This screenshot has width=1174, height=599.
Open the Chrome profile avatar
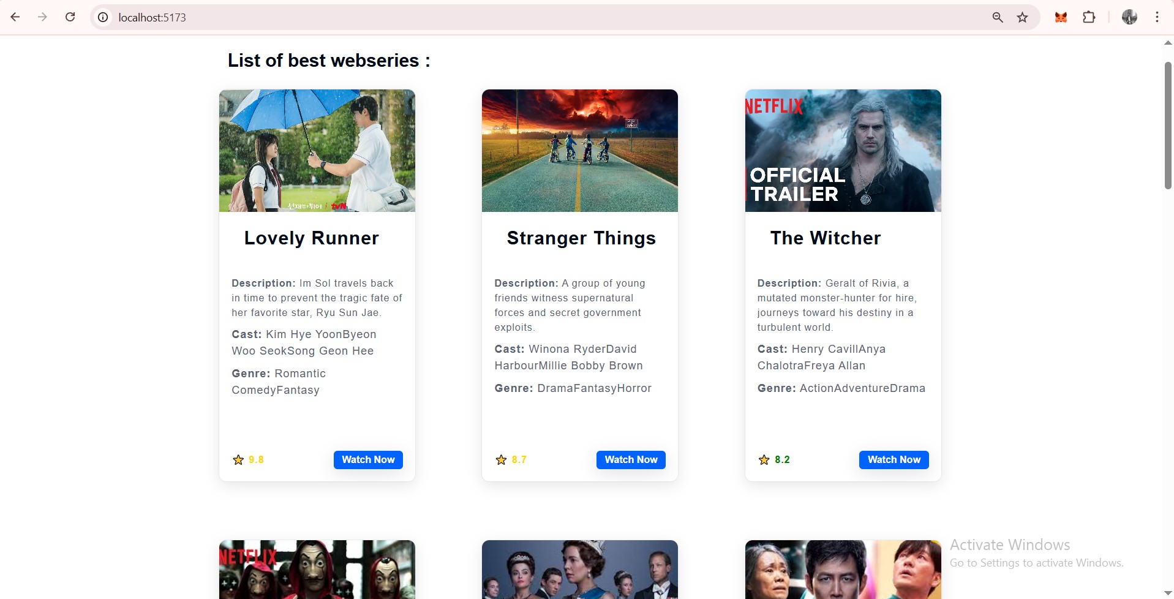1129,17
